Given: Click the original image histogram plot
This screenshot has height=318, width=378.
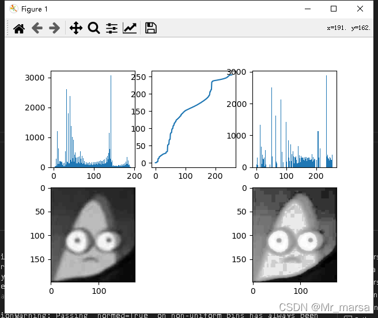Looking at the screenshot, I should pos(93,119).
